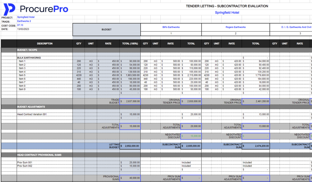The height and width of the screenshot is (182, 312).
Task: Select the cost code 07.10 cell
Action: [x=20, y=25]
